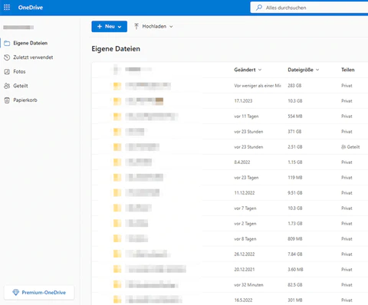Open the app launcher grid icon
Viewport: 368px width, 305px height.
(7, 8)
